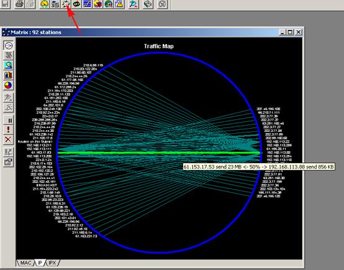Image resolution: width=344 pixels, height=270 pixels.
Task: Open the Host Table toolbar icon
Action: [x=55, y=4]
